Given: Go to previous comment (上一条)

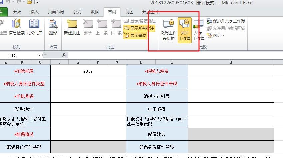Looking at the screenshot, I should tap(102, 27).
